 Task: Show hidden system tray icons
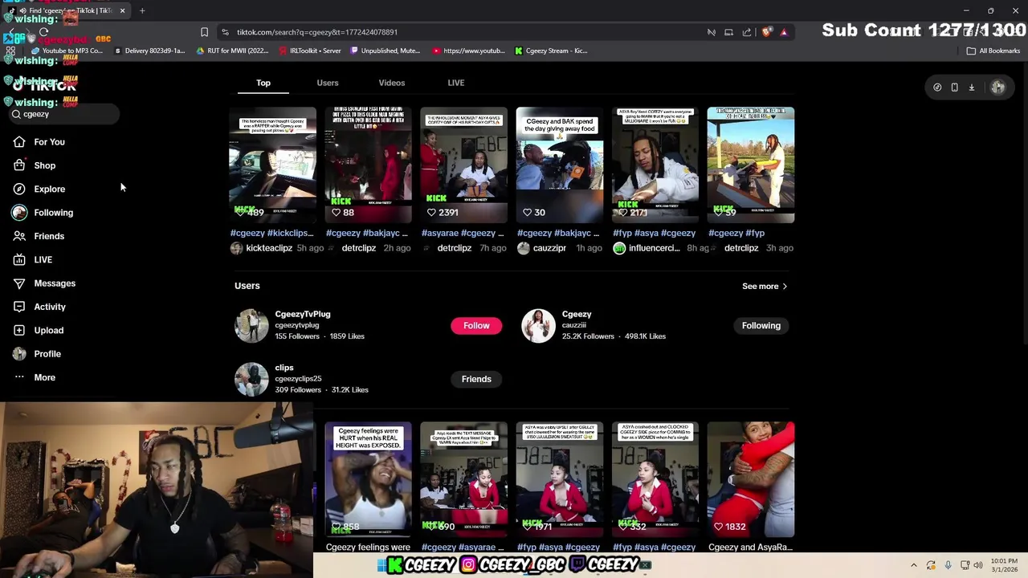[x=913, y=565]
